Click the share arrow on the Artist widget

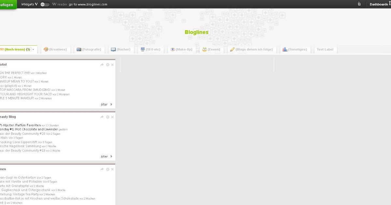click(102, 65)
